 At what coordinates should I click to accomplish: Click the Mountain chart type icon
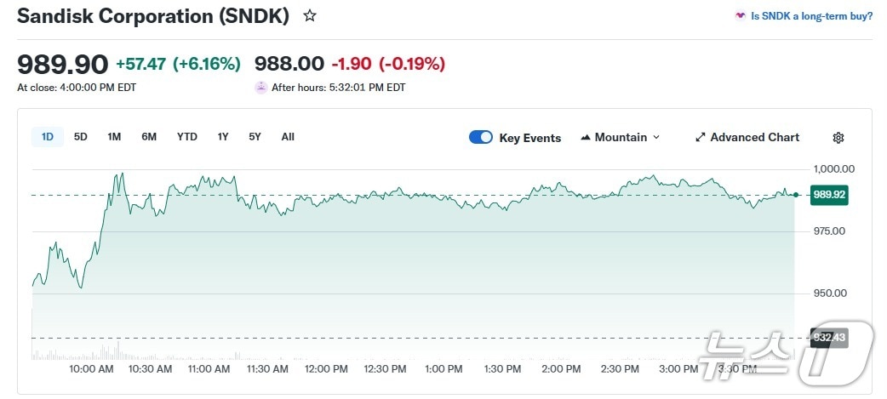586,138
